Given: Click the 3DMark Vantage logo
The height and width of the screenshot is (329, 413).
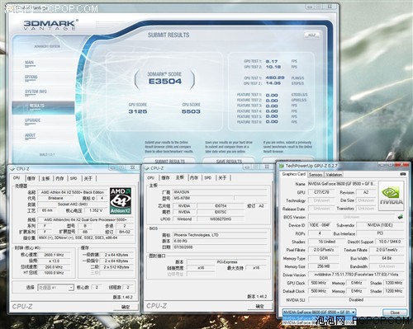Looking at the screenshot, I should click(x=50, y=25).
